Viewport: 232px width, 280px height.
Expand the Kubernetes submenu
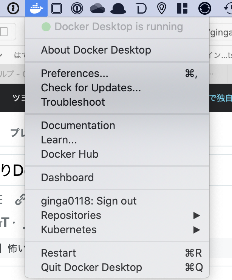click(x=117, y=229)
